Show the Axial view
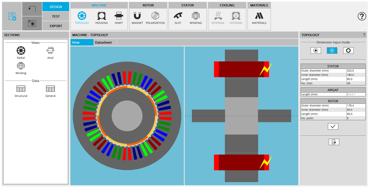 tap(50, 53)
